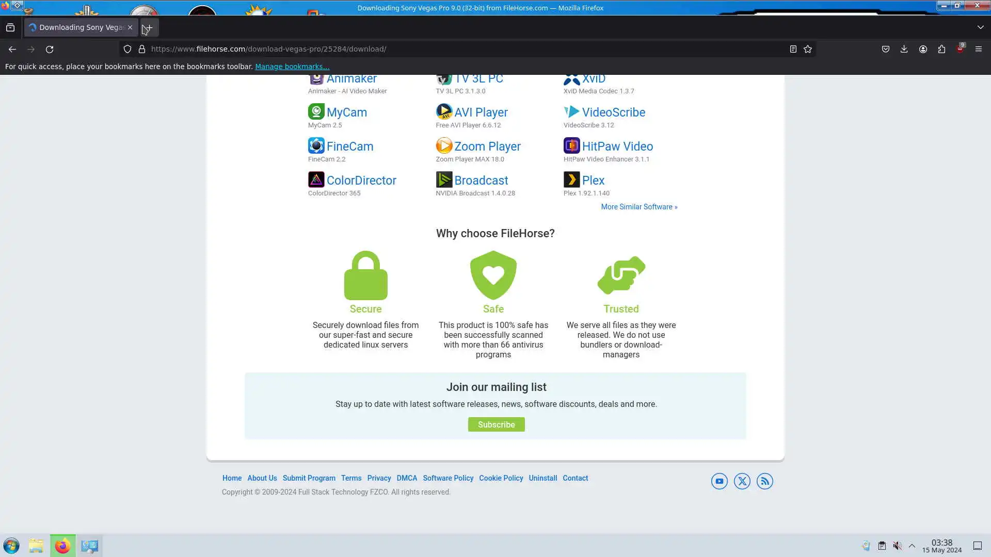Click the tracking protection shield icon
The width and height of the screenshot is (991, 557).
127,49
